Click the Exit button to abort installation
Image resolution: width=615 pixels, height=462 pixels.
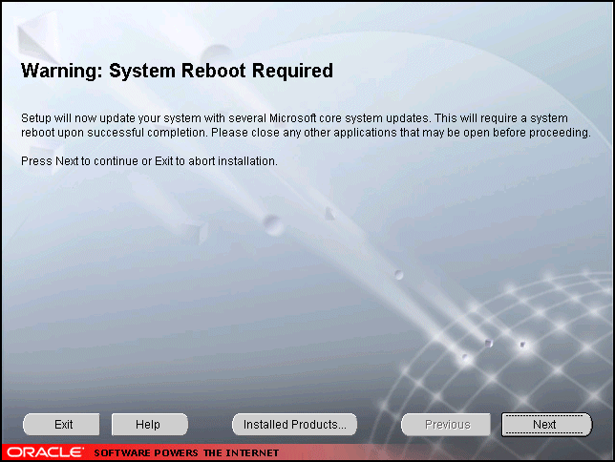coord(61,425)
